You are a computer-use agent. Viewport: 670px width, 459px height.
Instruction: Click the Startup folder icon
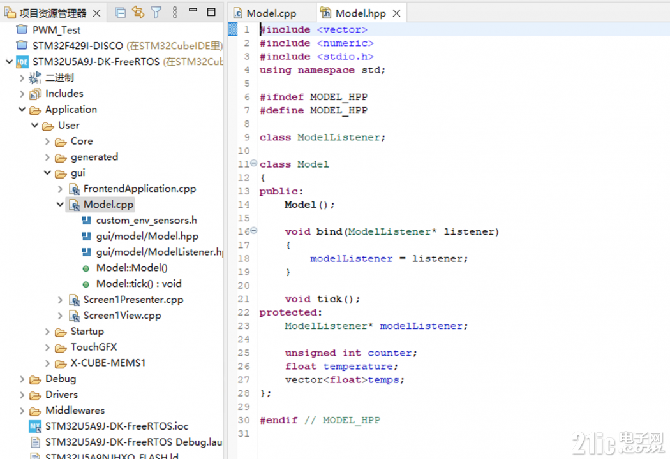61,332
